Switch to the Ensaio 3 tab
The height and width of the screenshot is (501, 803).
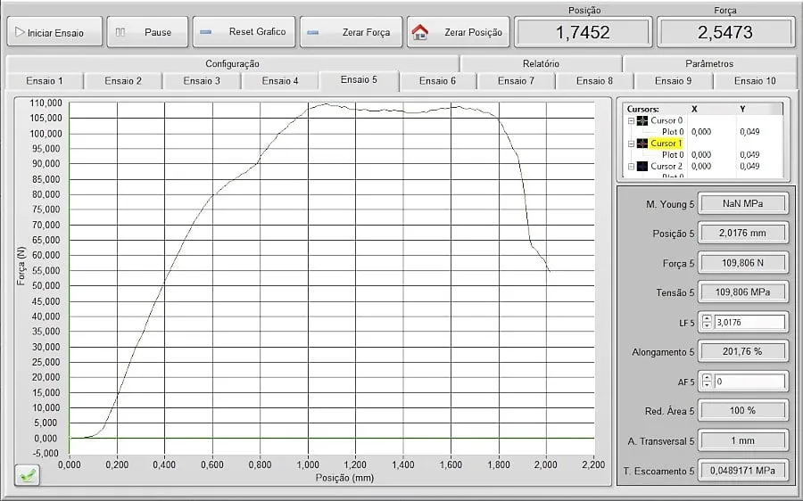(202, 81)
